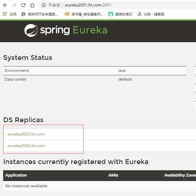
Task: Click the AMIs column header
Action: pos(113,175)
